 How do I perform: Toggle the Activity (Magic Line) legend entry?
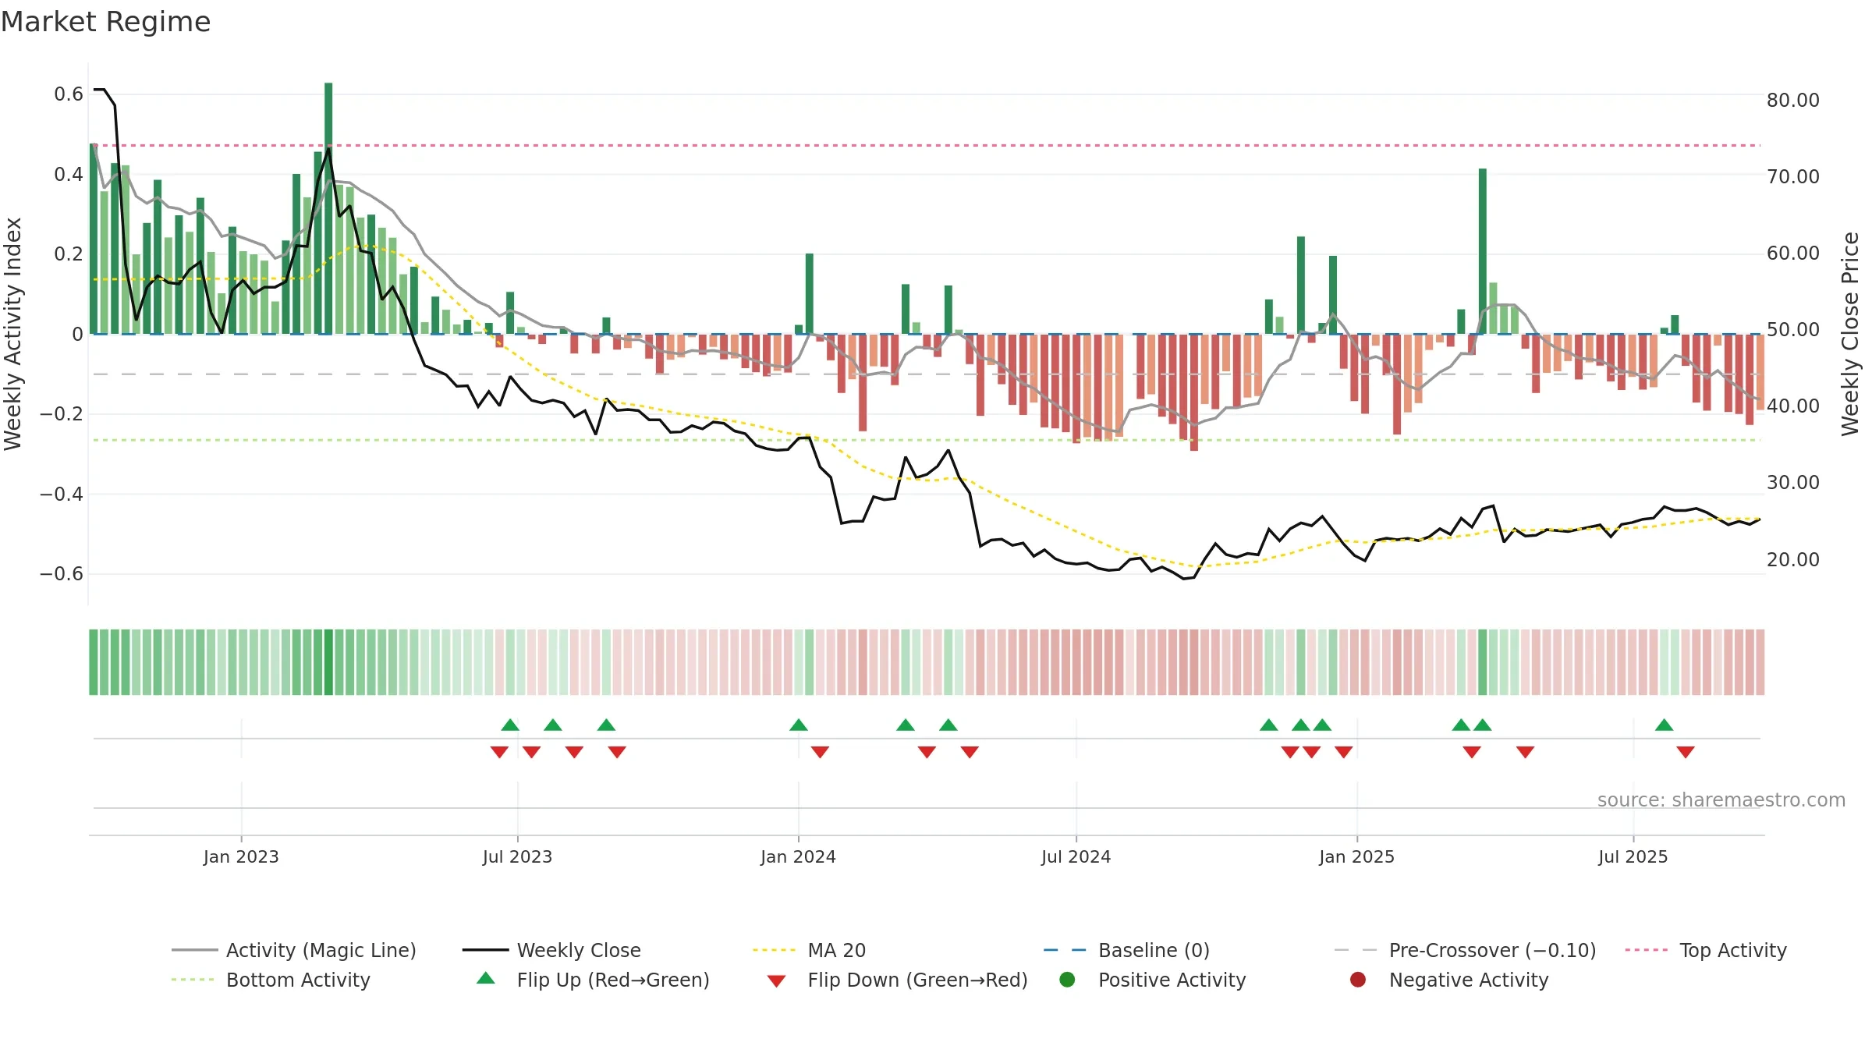pyautogui.click(x=294, y=950)
